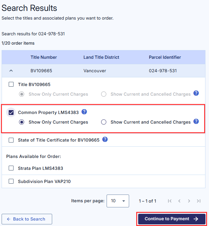Go to next page of results

coord(189,201)
